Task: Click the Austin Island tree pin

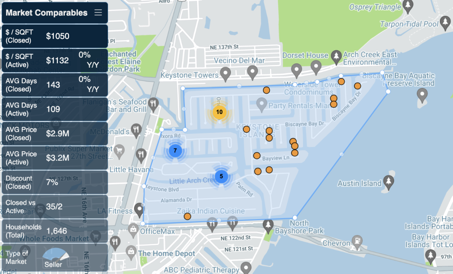Action: (x=388, y=182)
